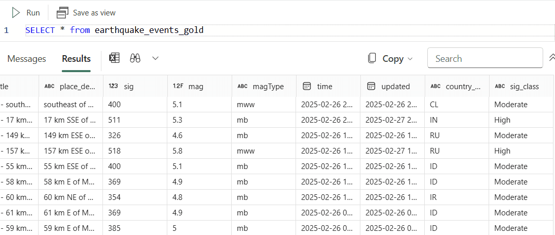Select country RU in the 326 row

point(457,136)
